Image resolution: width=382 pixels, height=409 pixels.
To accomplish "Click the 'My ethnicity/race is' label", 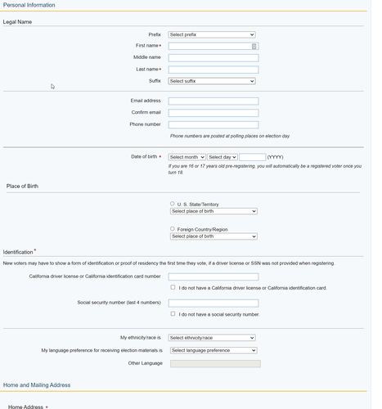I will 141,338.
